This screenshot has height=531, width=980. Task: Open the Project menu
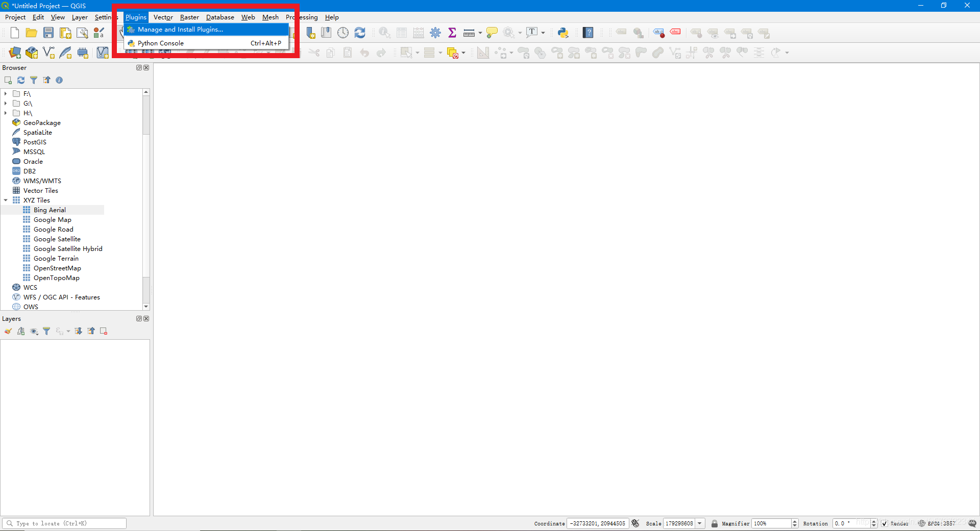tap(15, 17)
